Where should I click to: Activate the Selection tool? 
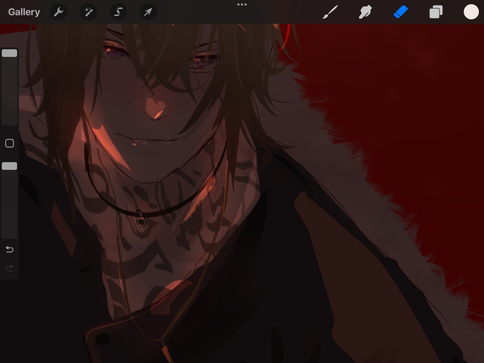pyautogui.click(x=118, y=12)
